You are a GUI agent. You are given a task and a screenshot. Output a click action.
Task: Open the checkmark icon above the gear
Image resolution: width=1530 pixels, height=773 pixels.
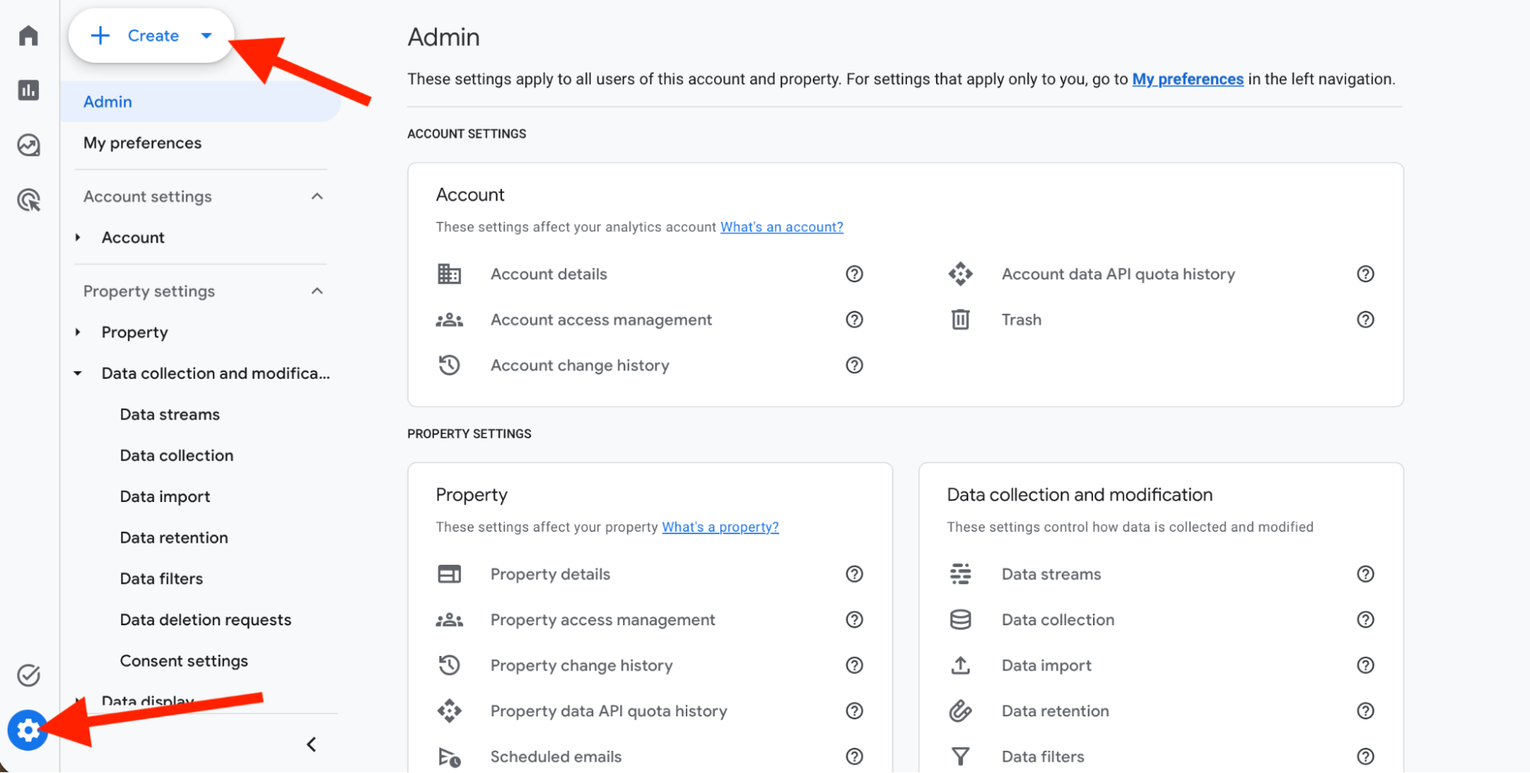tap(28, 675)
